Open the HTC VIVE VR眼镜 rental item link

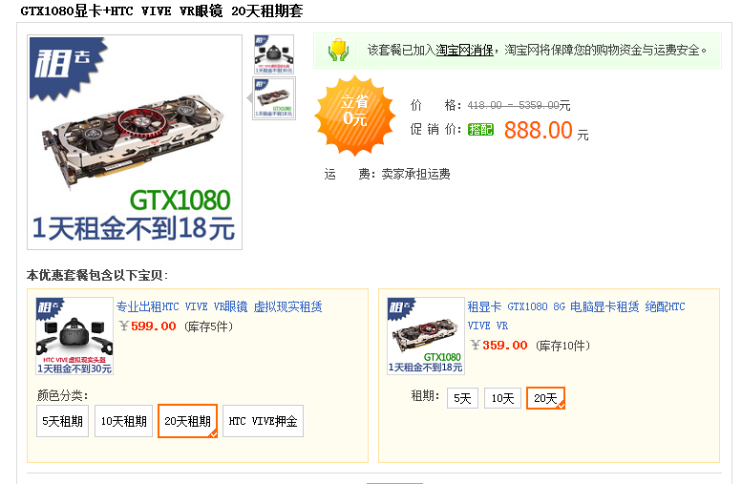click(219, 306)
